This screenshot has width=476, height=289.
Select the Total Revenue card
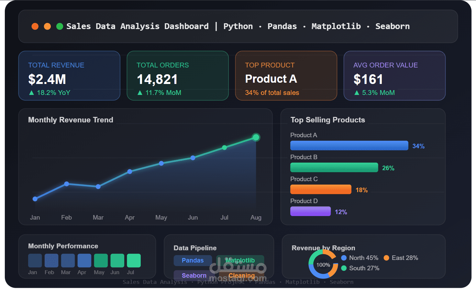click(69, 76)
